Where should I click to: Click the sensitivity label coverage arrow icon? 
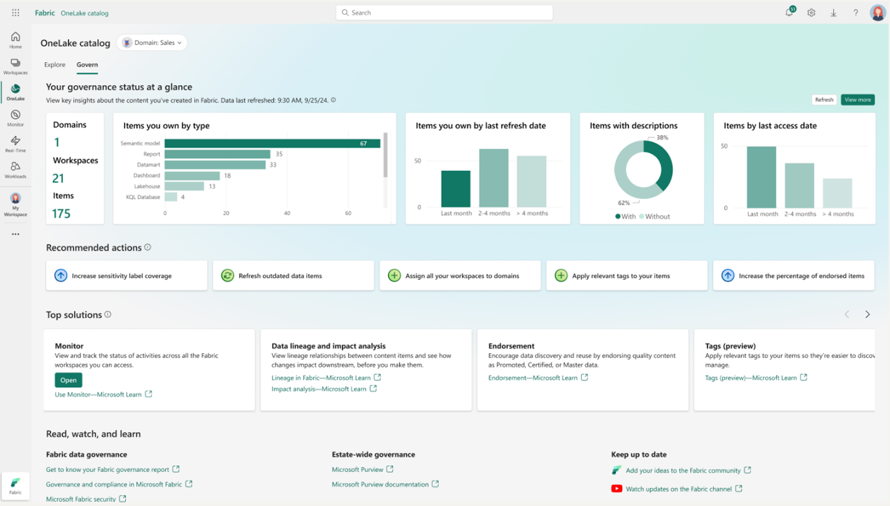(x=61, y=275)
